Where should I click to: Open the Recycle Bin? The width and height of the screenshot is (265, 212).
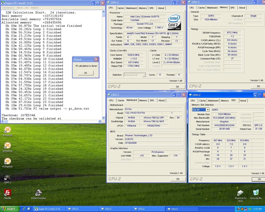coord(256,194)
